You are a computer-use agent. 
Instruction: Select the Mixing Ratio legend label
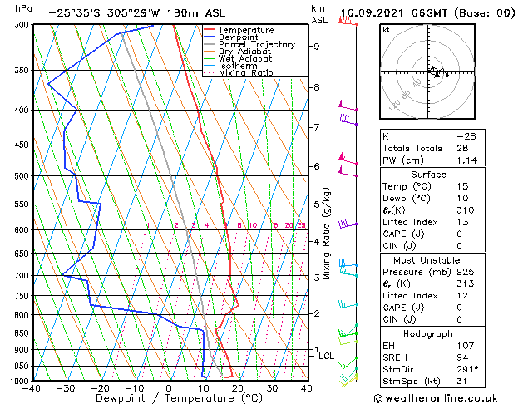(x=246, y=72)
